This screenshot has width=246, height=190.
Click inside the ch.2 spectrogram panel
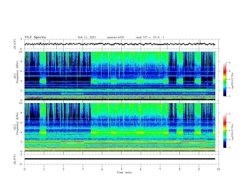(x=120, y=127)
